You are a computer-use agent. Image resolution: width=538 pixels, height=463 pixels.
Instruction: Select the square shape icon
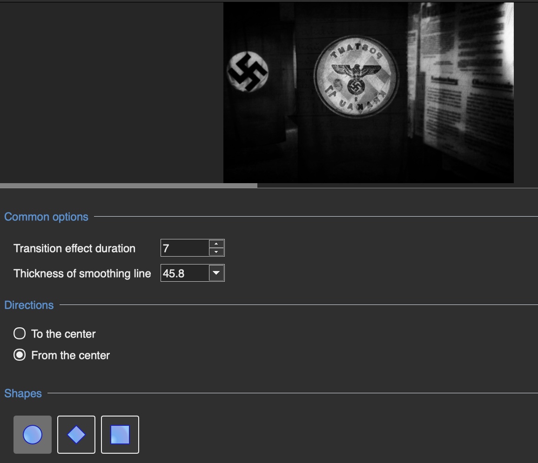pyautogui.click(x=120, y=435)
